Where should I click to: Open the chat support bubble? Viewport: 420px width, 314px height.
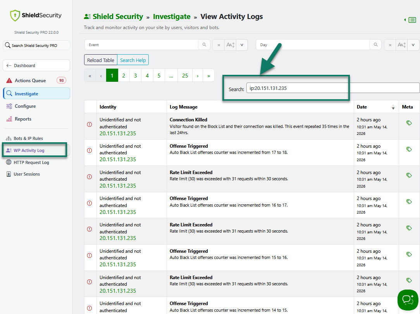click(x=408, y=300)
